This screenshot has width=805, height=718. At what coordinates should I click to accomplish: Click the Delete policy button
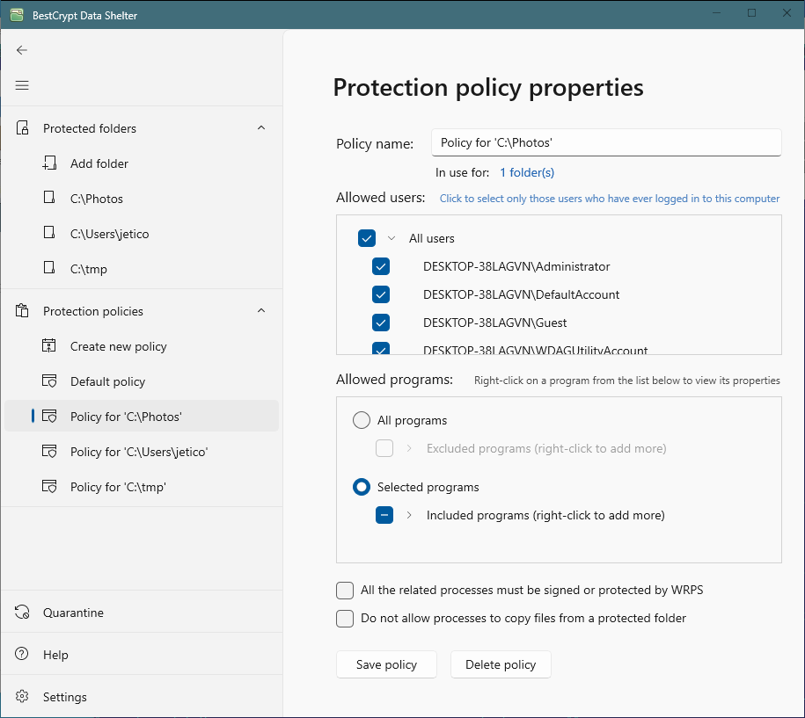(x=501, y=664)
